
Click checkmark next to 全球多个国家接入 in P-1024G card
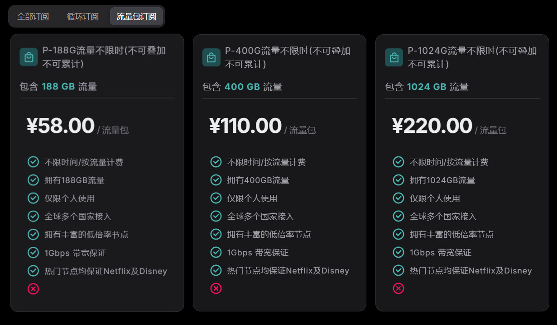399,216
